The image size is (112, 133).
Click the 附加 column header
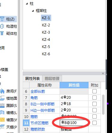pyautogui.click(x=95, y=85)
